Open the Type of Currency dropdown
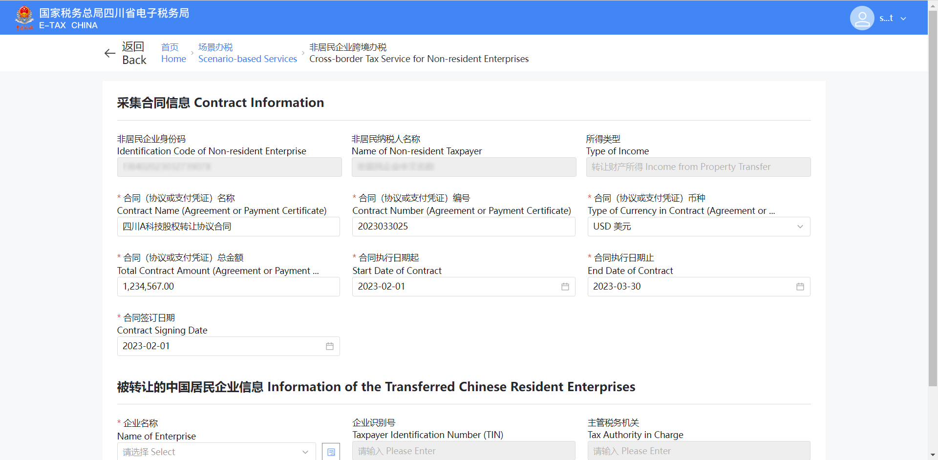938x460 pixels. tap(698, 227)
